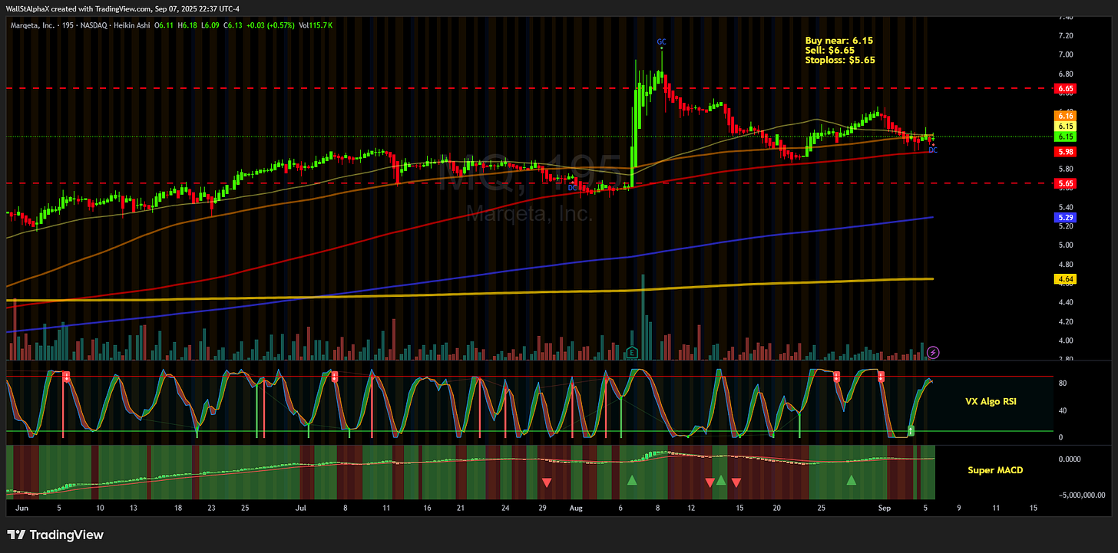Click the DC label near the late-July low

tap(572, 187)
